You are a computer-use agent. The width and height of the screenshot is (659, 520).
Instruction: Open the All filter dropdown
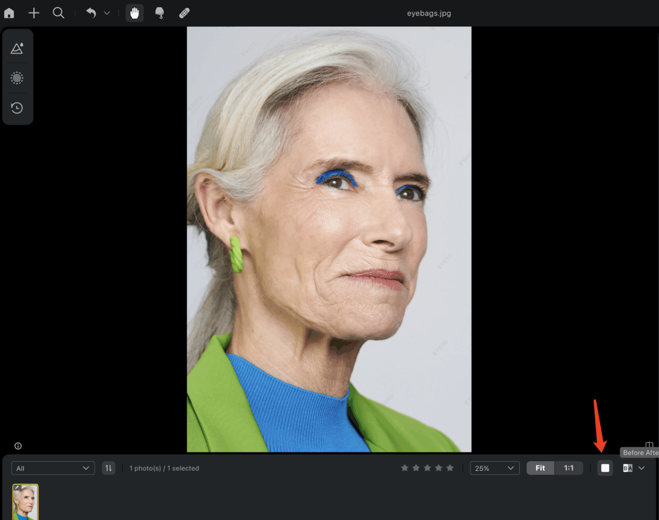(53, 468)
